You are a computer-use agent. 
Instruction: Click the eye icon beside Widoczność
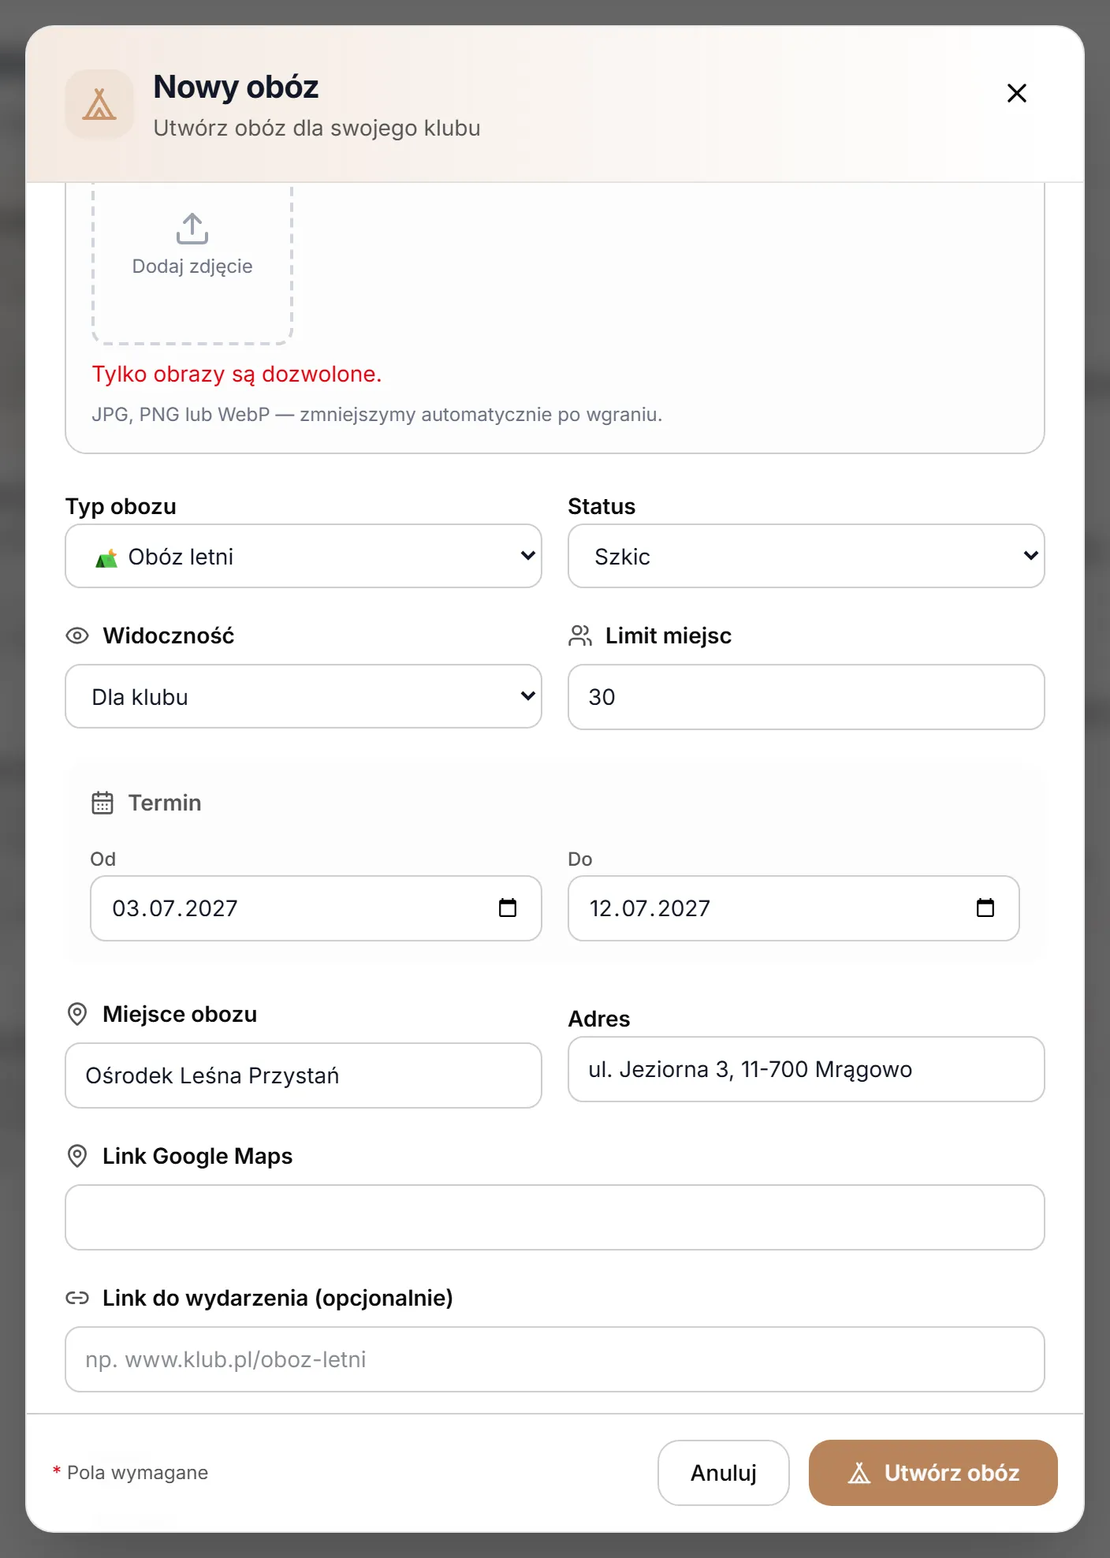tap(77, 635)
